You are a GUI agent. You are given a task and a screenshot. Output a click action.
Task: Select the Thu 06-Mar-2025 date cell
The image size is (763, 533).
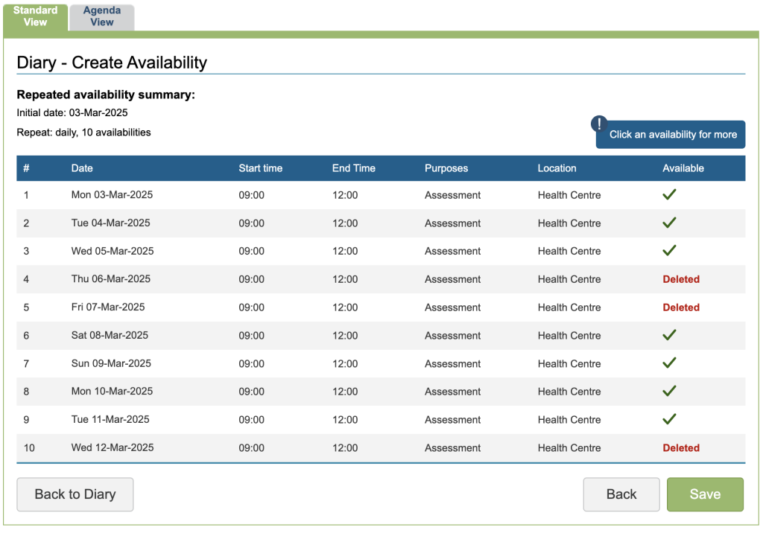point(111,279)
